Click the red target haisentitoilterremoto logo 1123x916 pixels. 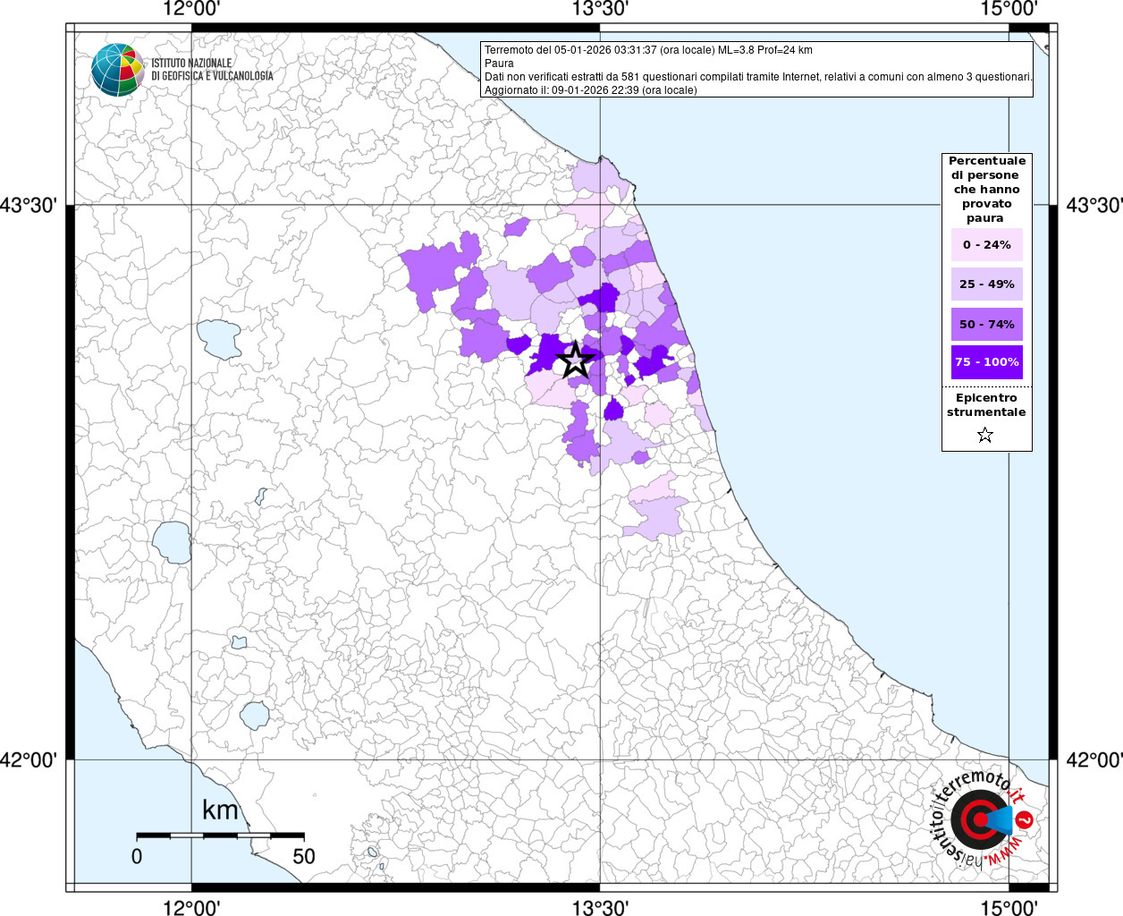tap(979, 819)
